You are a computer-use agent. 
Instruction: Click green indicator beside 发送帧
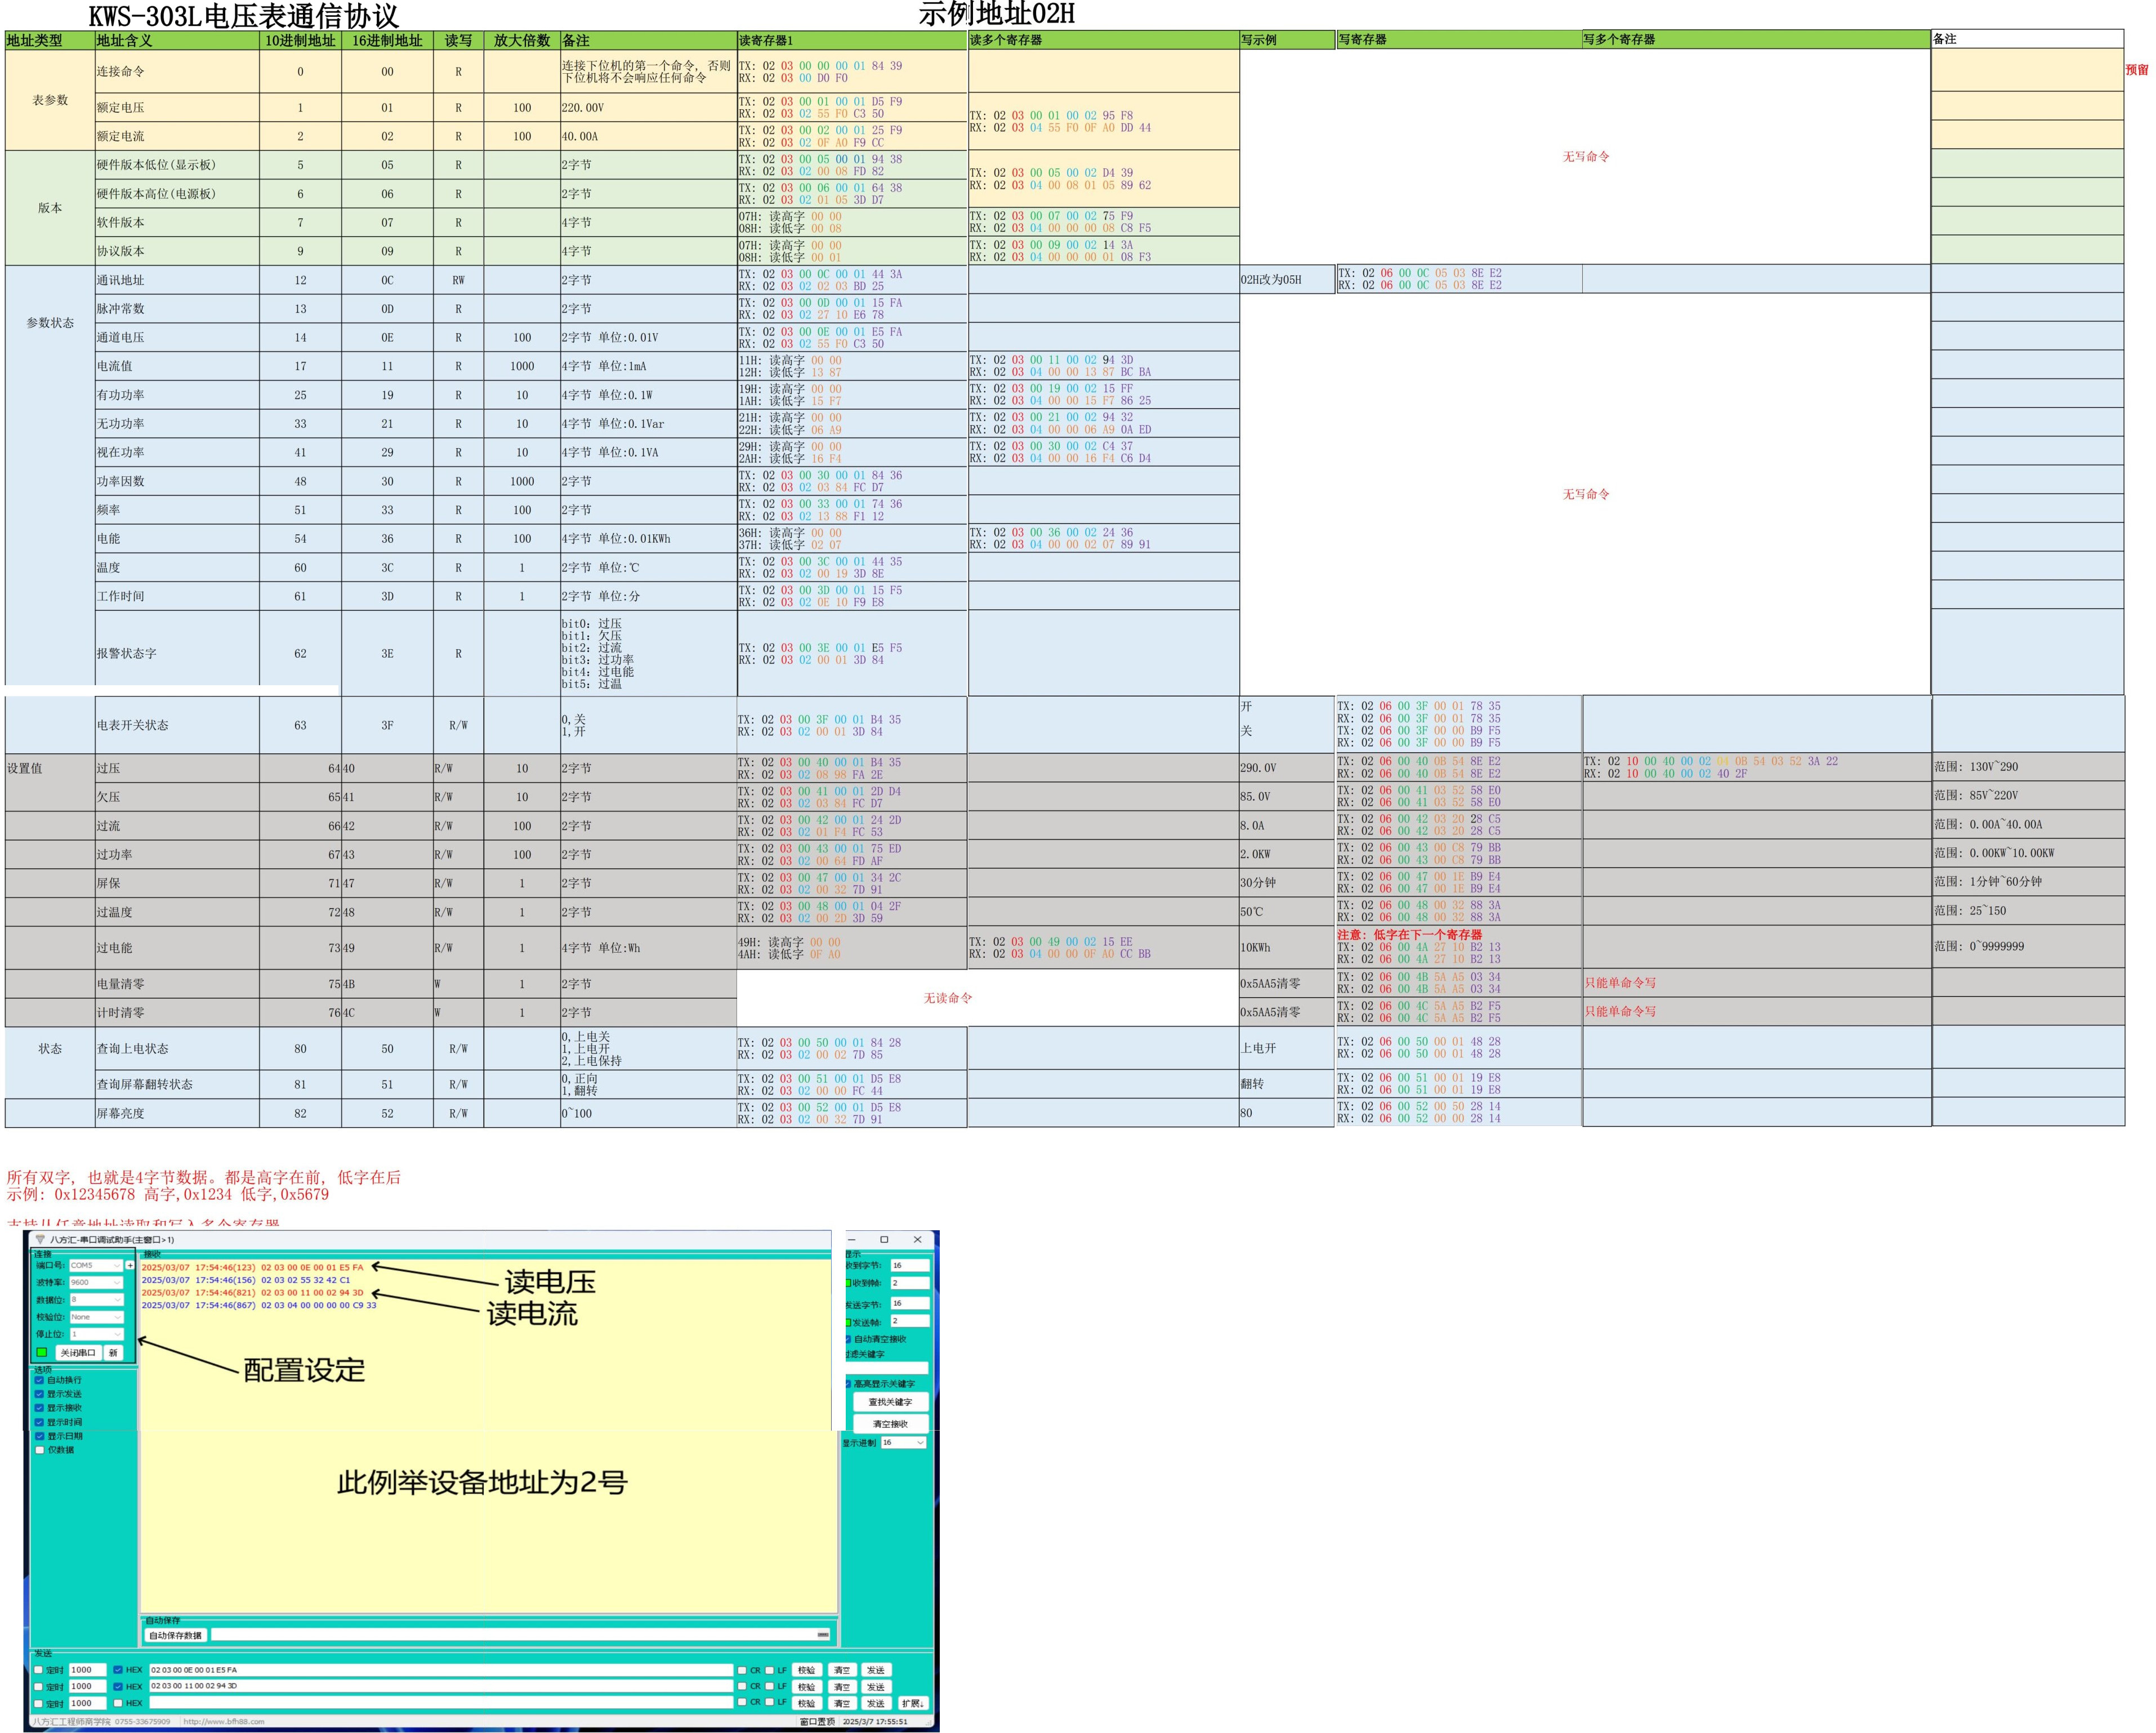[848, 1322]
